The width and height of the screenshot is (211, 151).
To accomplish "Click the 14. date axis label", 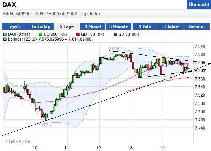I will [x=163, y=148].
